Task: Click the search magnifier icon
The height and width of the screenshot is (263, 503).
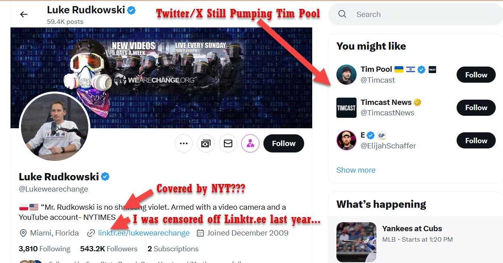Action: point(342,14)
